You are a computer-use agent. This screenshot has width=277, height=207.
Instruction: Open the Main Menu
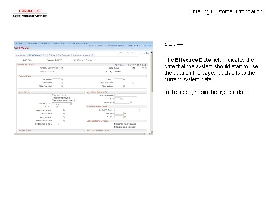pyautogui.click(x=32, y=43)
